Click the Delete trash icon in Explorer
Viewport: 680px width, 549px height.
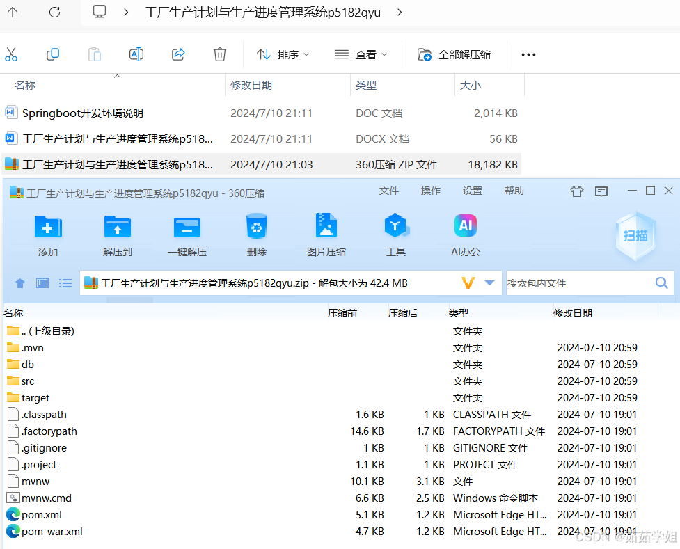220,55
